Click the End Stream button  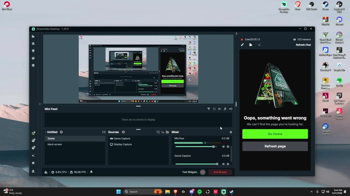coord(220,172)
